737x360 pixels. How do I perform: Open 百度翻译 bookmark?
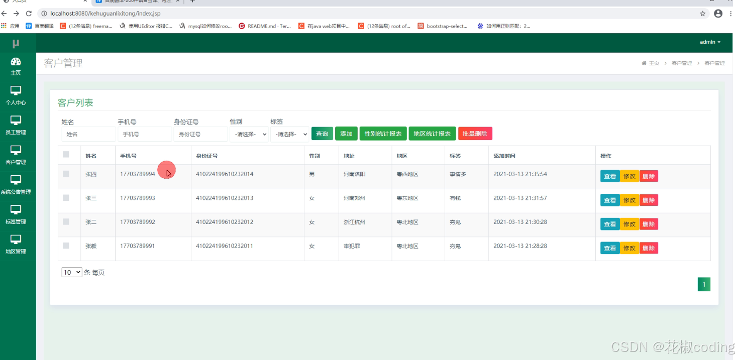point(39,26)
